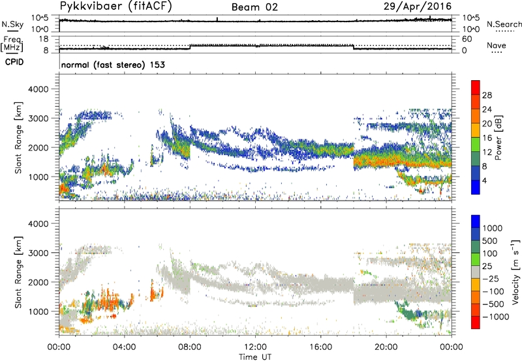The image size is (522, 361).
Task: Click the 'N.Sky' legend label
Action: click(12, 24)
